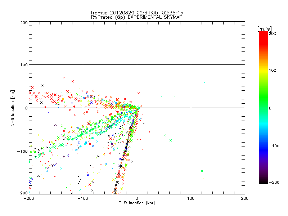This screenshot has height=216, width=288.
Task: Click the y-axis tick label 100
Action: point(23,65)
